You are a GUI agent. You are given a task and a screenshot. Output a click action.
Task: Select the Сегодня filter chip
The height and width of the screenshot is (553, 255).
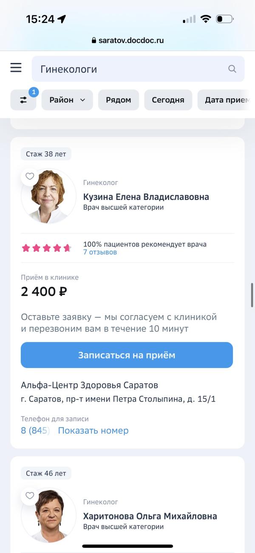click(168, 100)
